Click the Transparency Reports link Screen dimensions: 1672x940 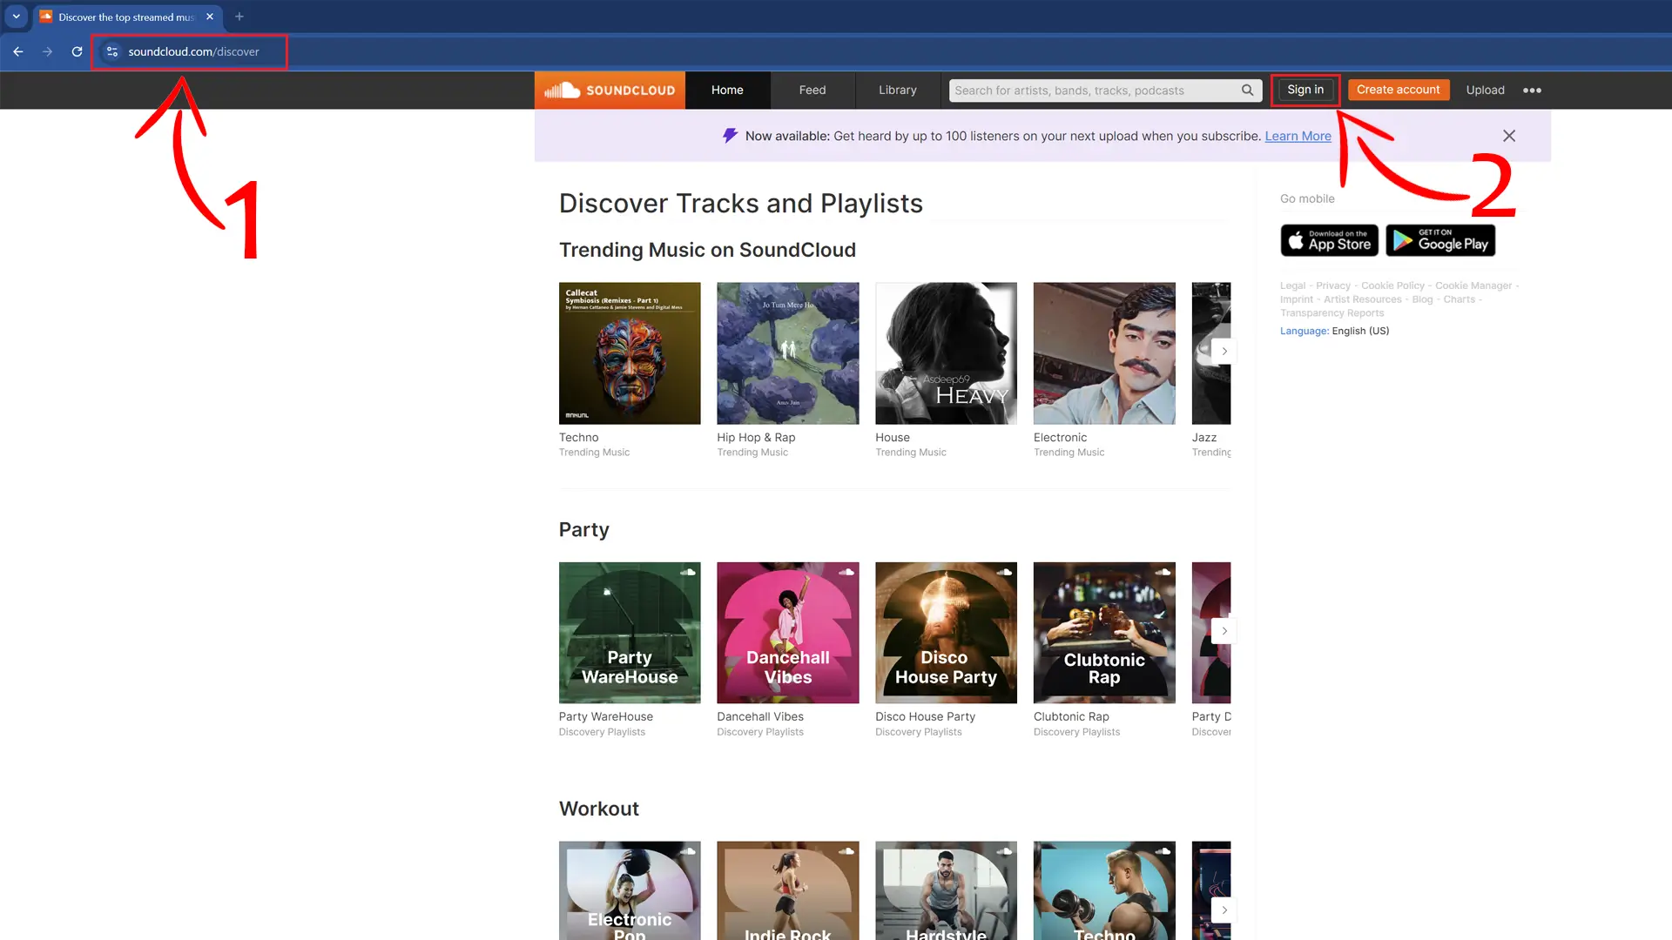click(1332, 314)
